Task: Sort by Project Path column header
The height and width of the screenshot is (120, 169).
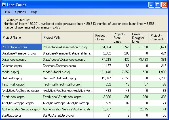Action: click(67, 38)
